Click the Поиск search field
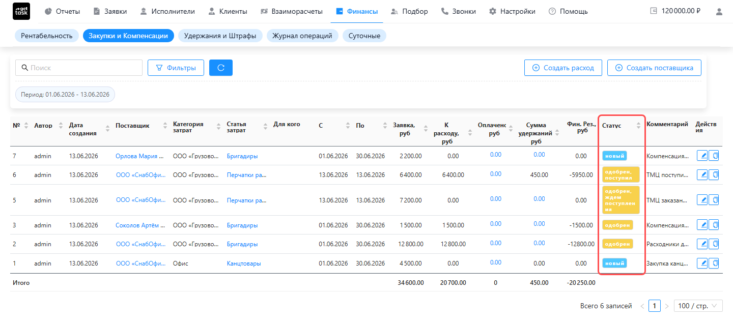 (79, 68)
